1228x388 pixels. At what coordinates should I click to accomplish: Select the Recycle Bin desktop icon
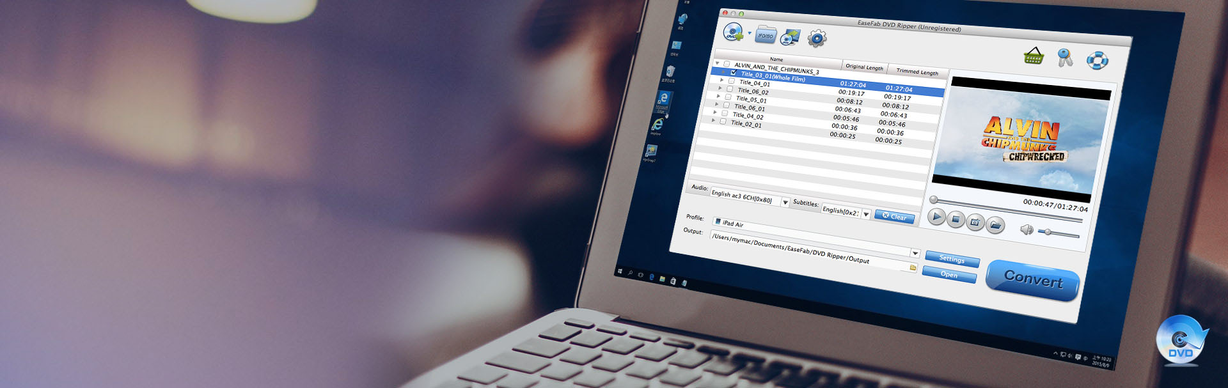(x=670, y=73)
